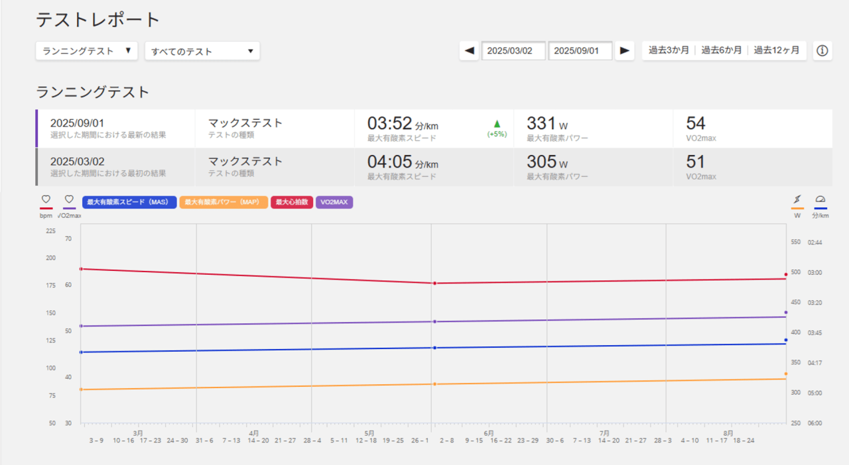Select the 過去12ヶ月 range
Viewport: 849px width, 465px height.
776,51
